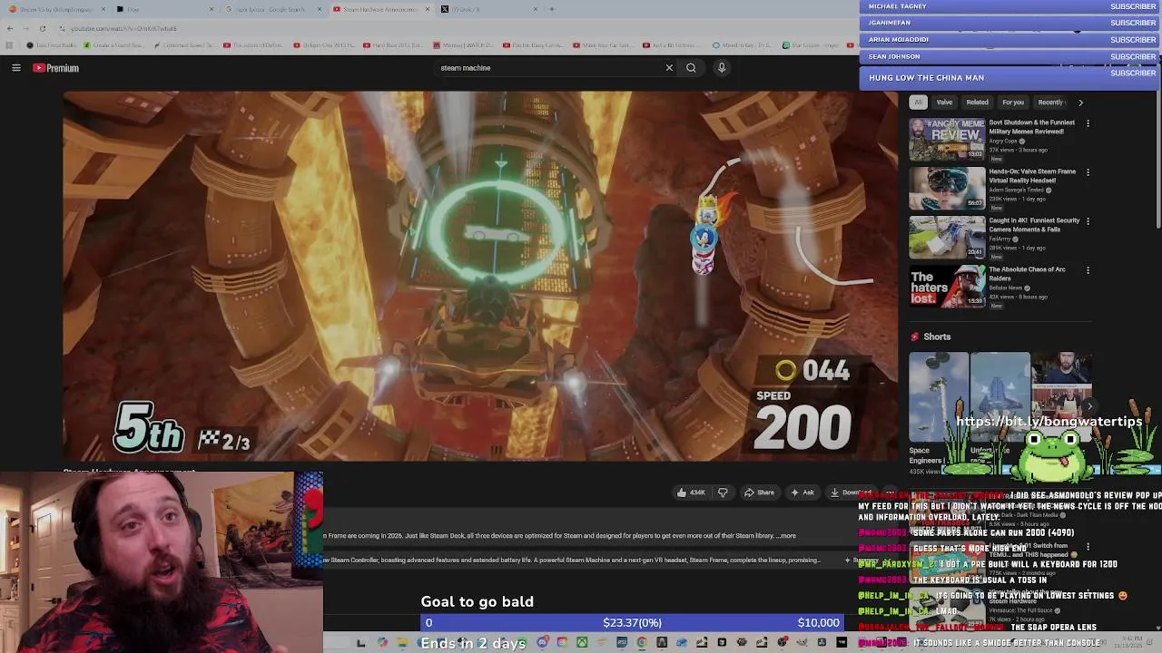The height and width of the screenshot is (653, 1162).
Task: Run search with the magnifier icon
Action: click(x=691, y=68)
